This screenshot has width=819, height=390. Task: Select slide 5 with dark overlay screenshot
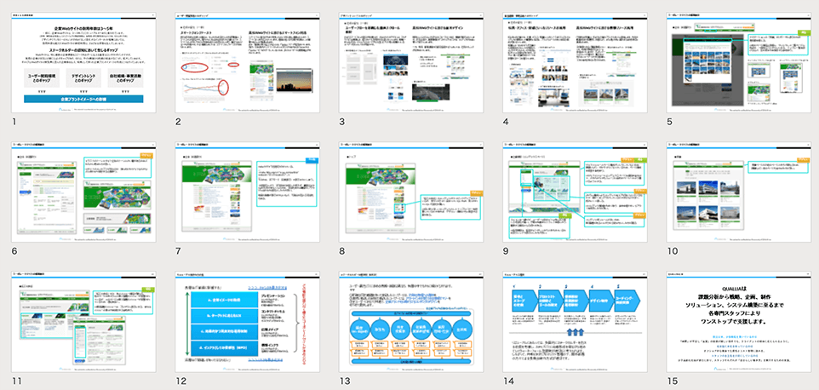pos(736,59)
